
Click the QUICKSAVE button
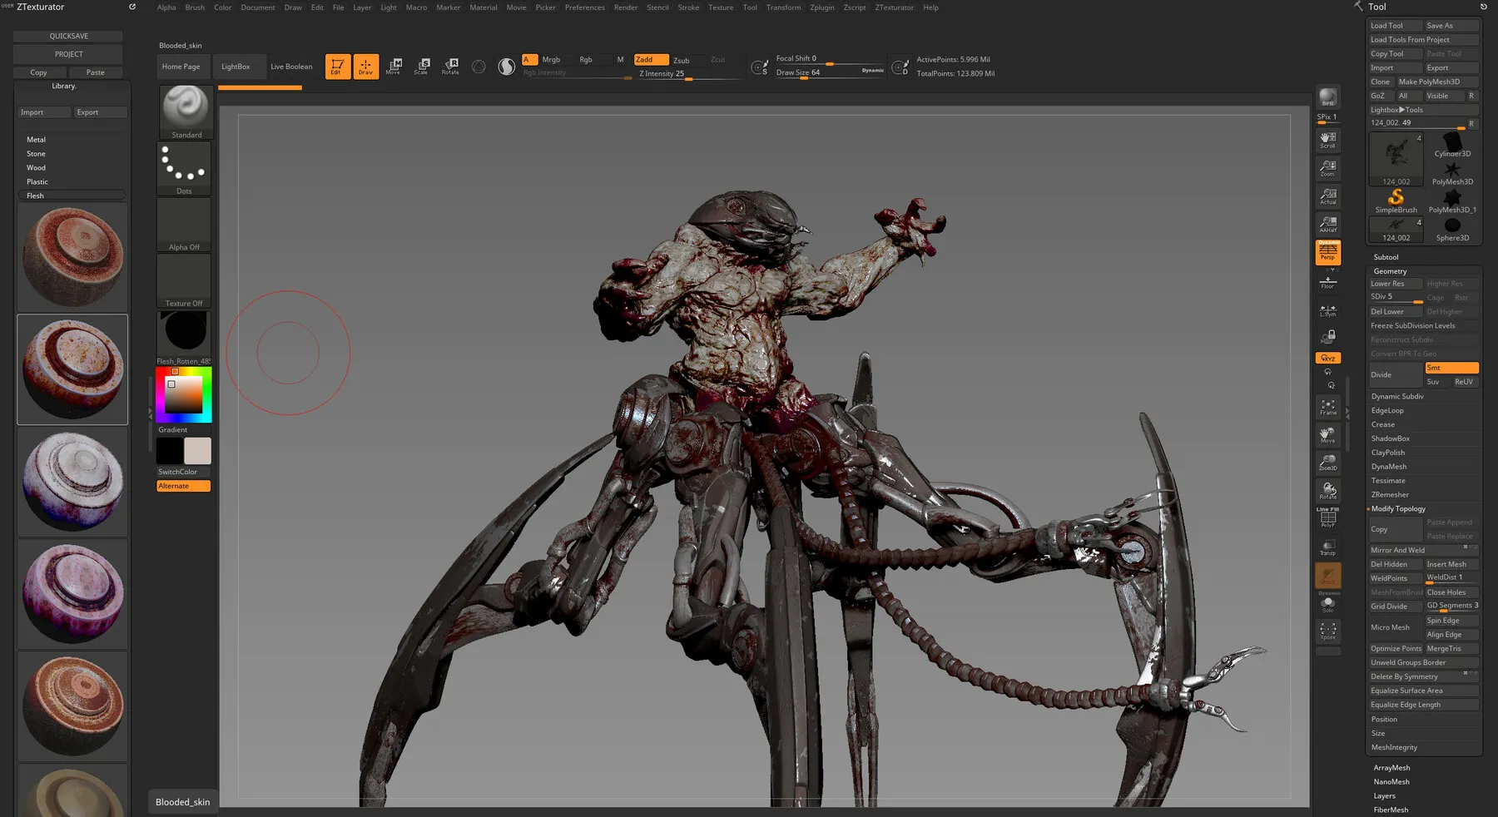pyautogui.click(x=68, y=37)
